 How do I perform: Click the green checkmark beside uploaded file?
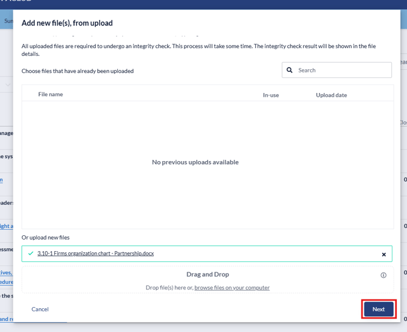pos(31,254)
